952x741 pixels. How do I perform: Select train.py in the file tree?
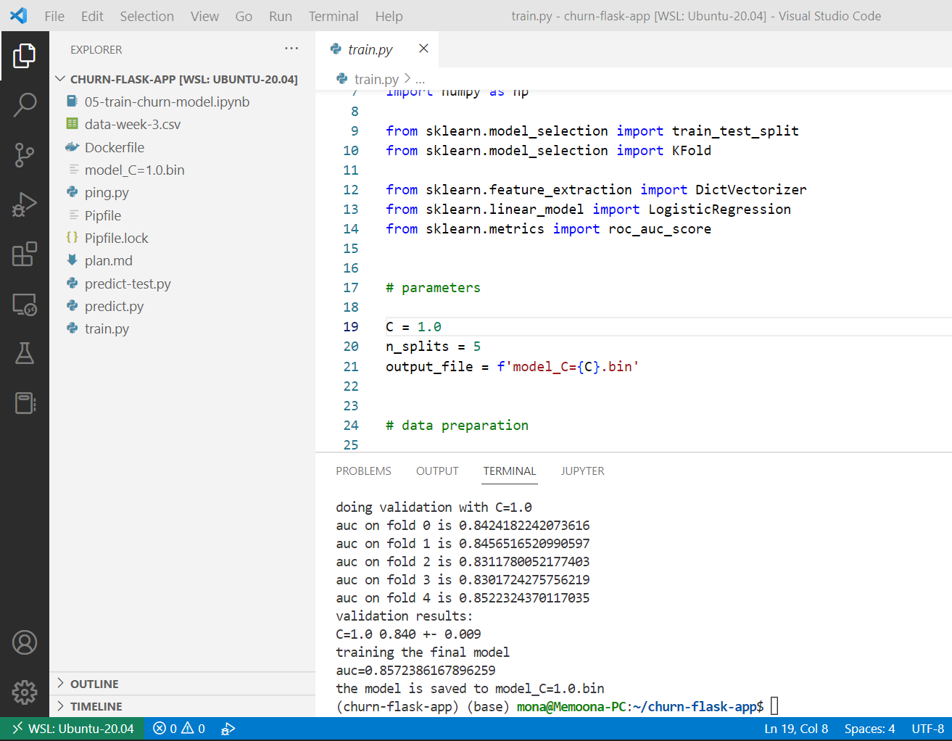click(183, 328)
